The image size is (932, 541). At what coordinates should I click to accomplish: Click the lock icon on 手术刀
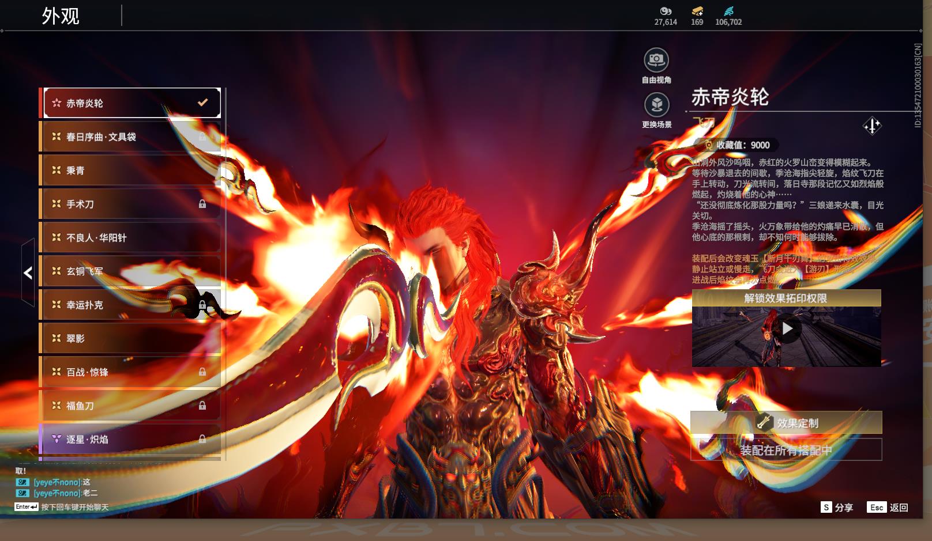[x=202, y=204]
